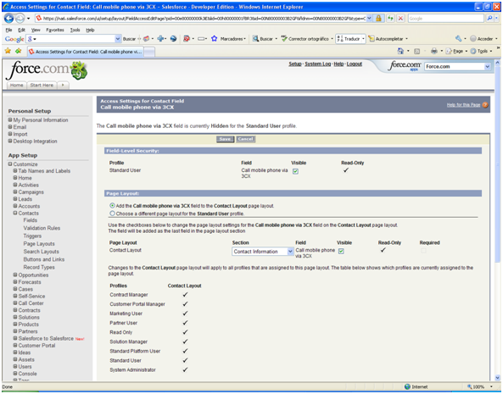Open the IE Page menu dropdown
The height and width of the screenshot is (394, 503).
(x=456, y=51)
